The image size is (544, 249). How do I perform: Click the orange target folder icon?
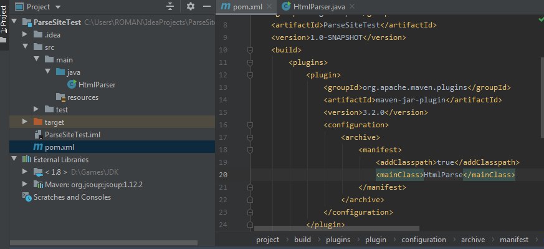pos(38,122)
